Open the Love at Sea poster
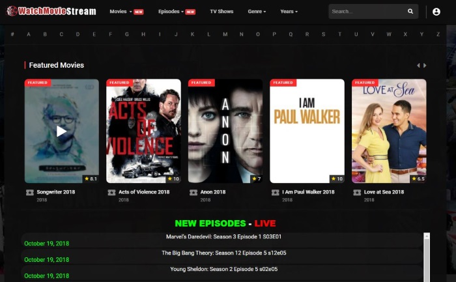Image resolution: width=456 pixels, height=282 pixels. pyautogui.click(x=389, y=131)
